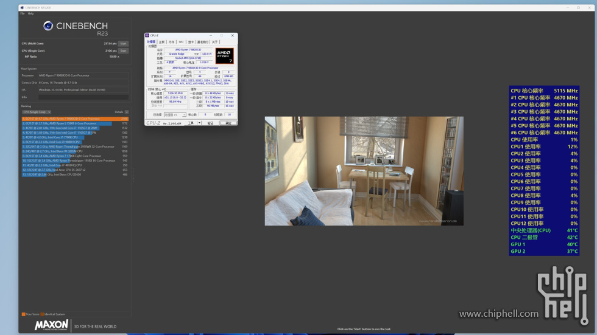Image resolution: width=597 pixels, height=335 pixels.
Task: Click the Info input field in Your System
Action: coord(83,97)
